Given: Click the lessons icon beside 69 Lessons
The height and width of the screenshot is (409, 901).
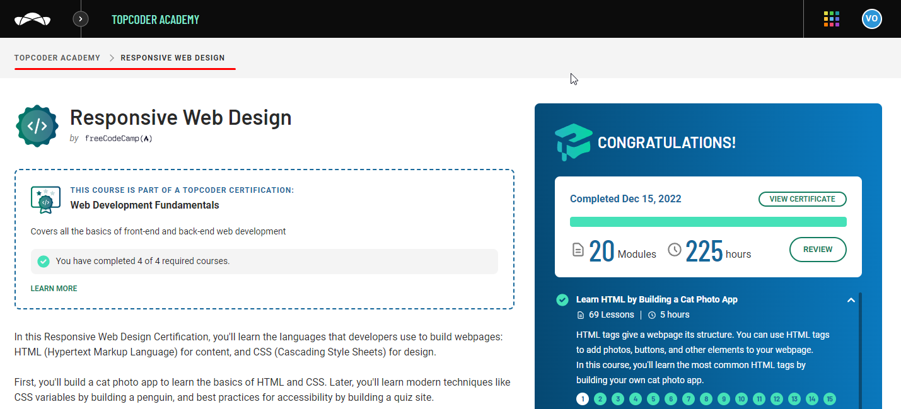Looking at the screenshot, I should 581,315.
